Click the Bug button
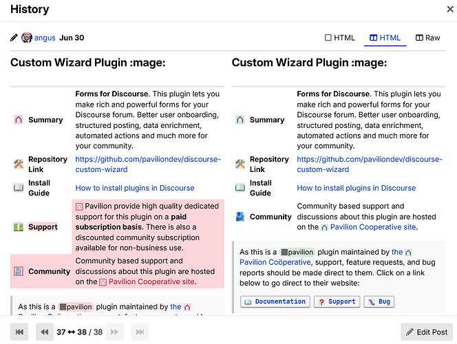This screenshot has height=344, width=457. click(379, 302)
